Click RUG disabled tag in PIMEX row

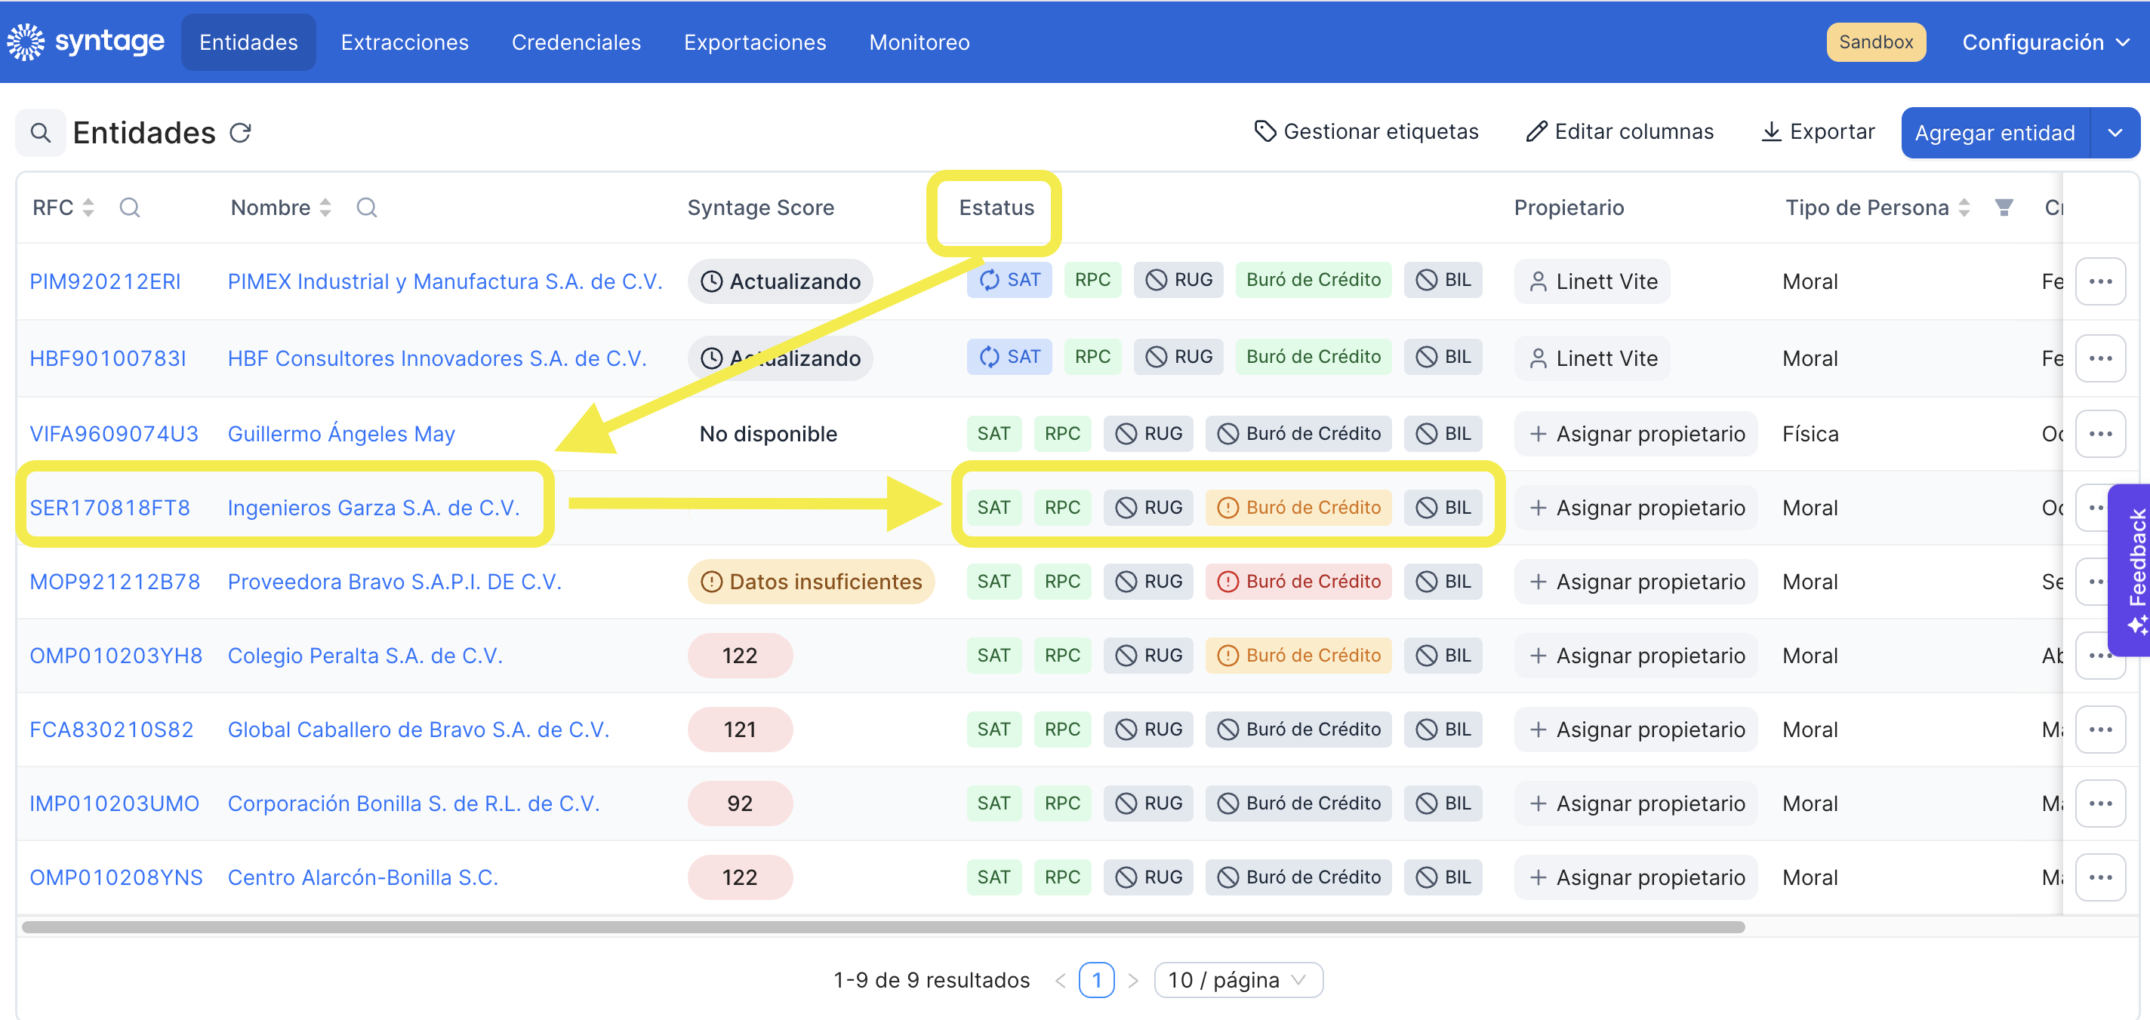(1178, 280)
